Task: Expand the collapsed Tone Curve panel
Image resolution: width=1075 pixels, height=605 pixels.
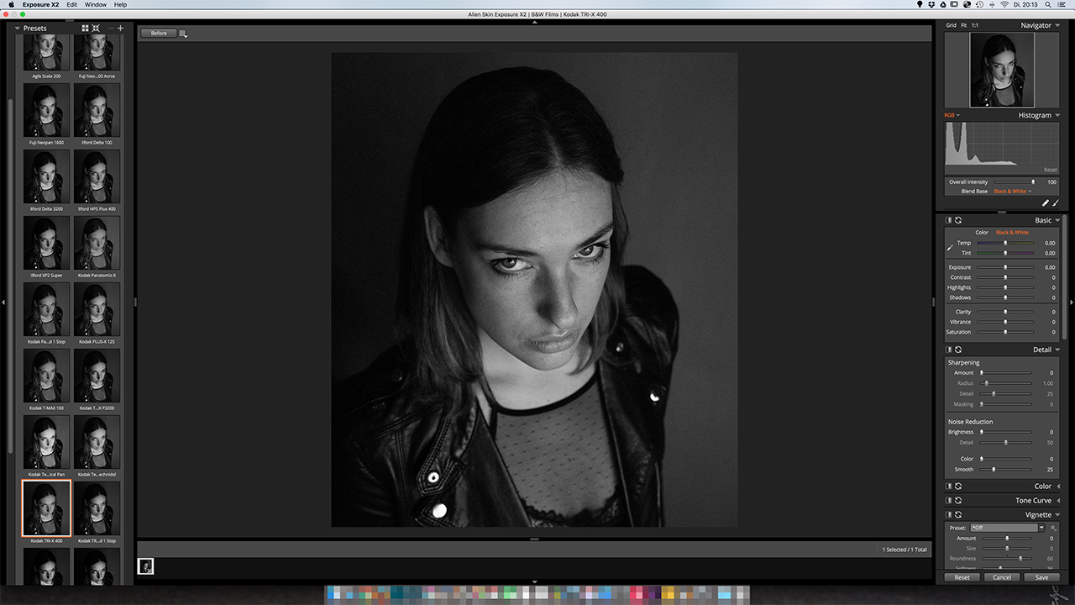Action: click(1058, 500)
